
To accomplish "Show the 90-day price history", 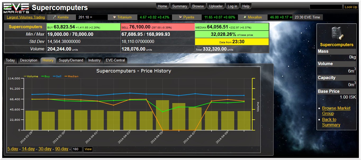I will click(62, 149).
